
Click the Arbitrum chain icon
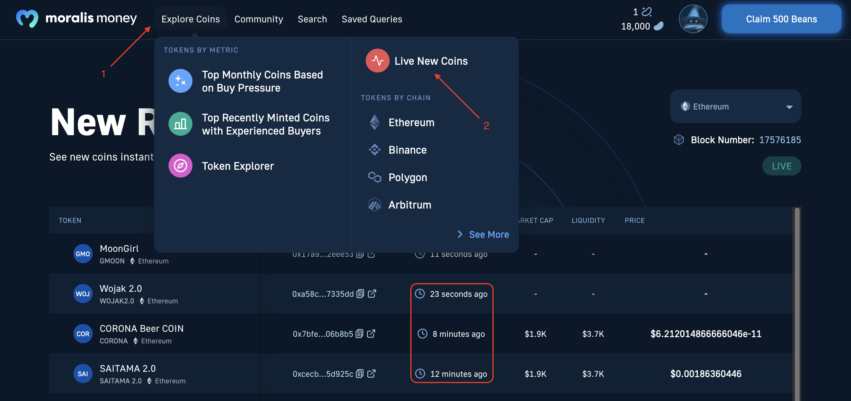point(375,204)
